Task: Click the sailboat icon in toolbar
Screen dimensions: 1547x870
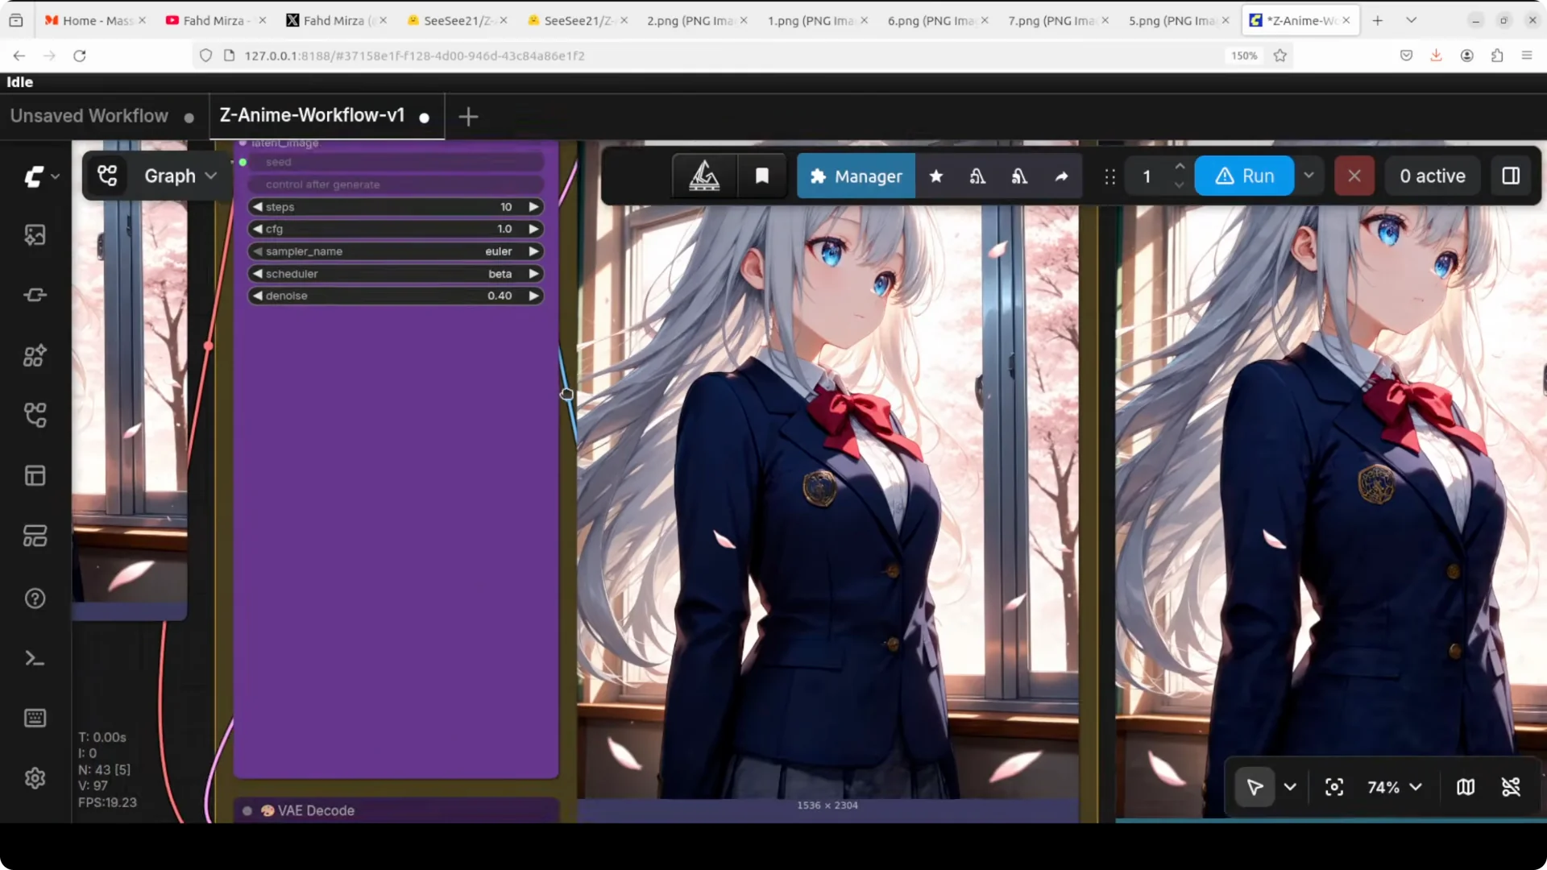Action: click(704, 176)
